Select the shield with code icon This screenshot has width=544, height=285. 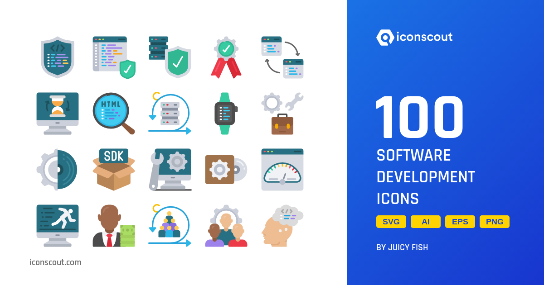[x=58, y=57]
